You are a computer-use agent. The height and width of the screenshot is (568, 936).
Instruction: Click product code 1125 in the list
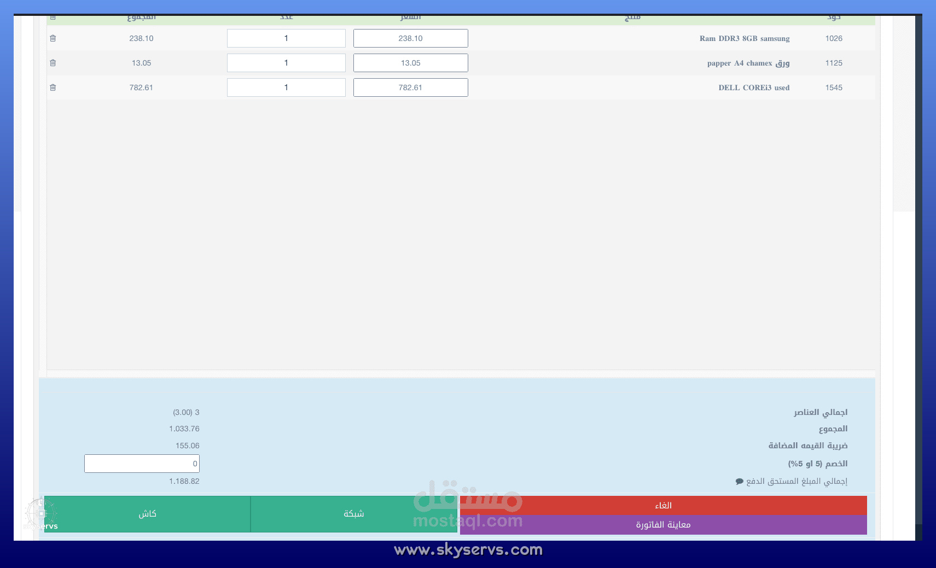coord(834,63)
